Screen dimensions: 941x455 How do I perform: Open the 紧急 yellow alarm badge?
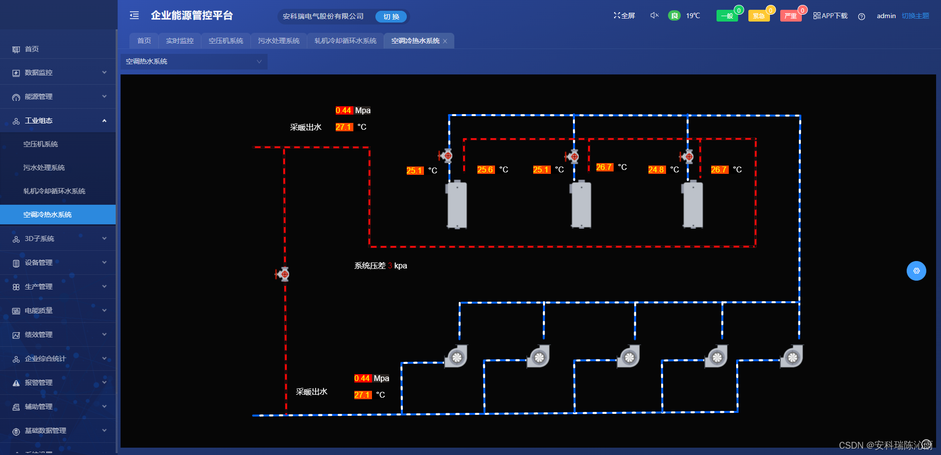coord(759,16)
